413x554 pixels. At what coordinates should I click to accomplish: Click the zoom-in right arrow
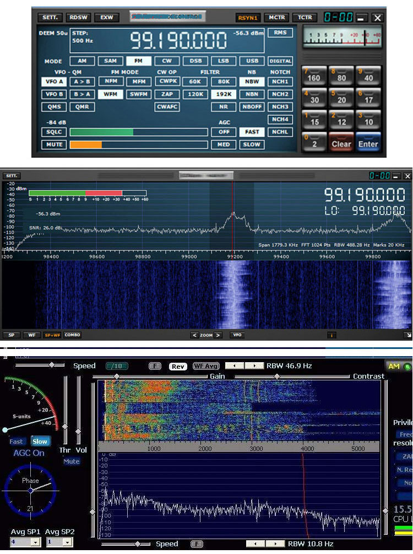[x=219, y=335]
